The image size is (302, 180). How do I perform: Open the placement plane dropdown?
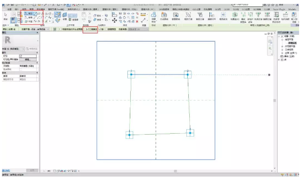[x=40, y=29]
